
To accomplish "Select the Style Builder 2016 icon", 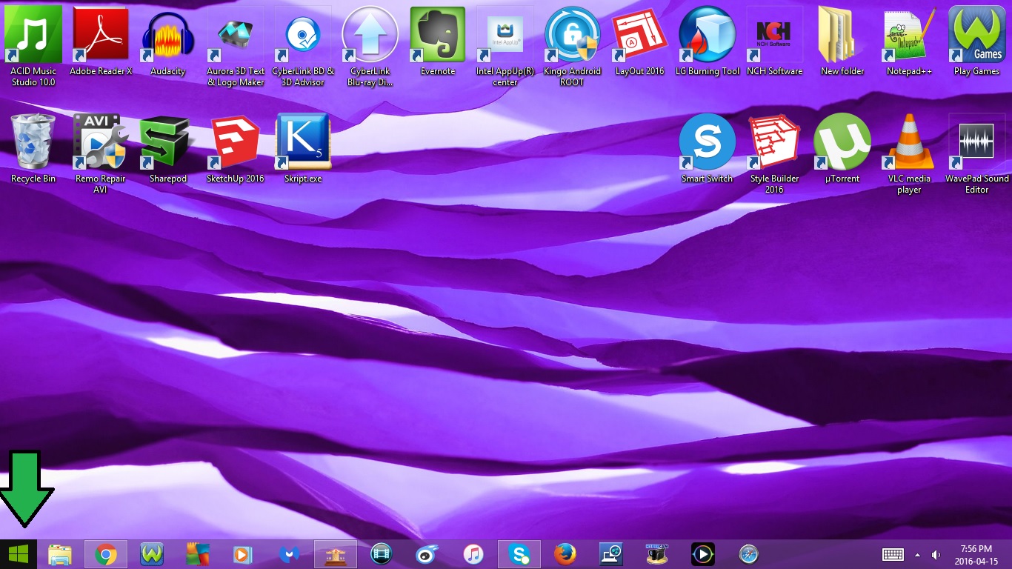I will click(x=775, y=153).
